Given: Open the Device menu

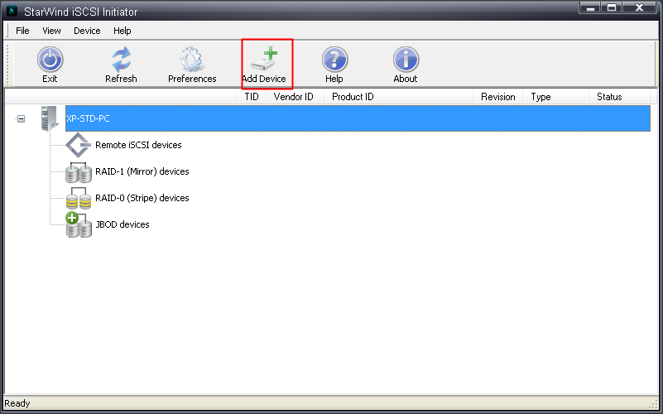Looking at the screenshot, I should click(87, 31).
